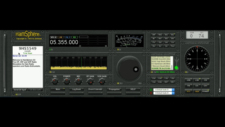Image resolution: width=225 pixels, height=127 pixels.
Task: Click the orange LSB indicator in display
Action: [60, 37]
